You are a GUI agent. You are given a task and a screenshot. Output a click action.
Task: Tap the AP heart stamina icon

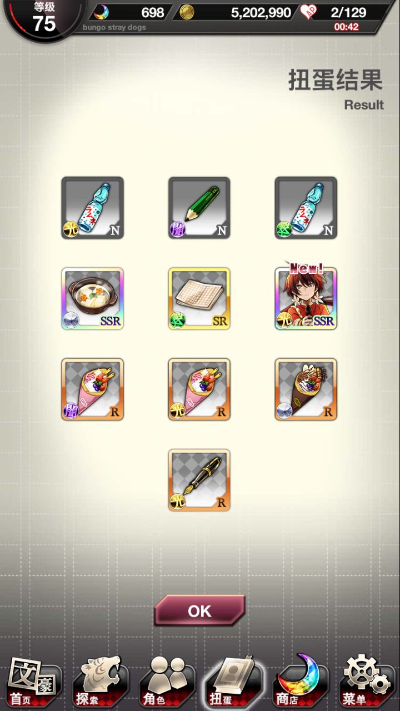(x=308, y=12)
